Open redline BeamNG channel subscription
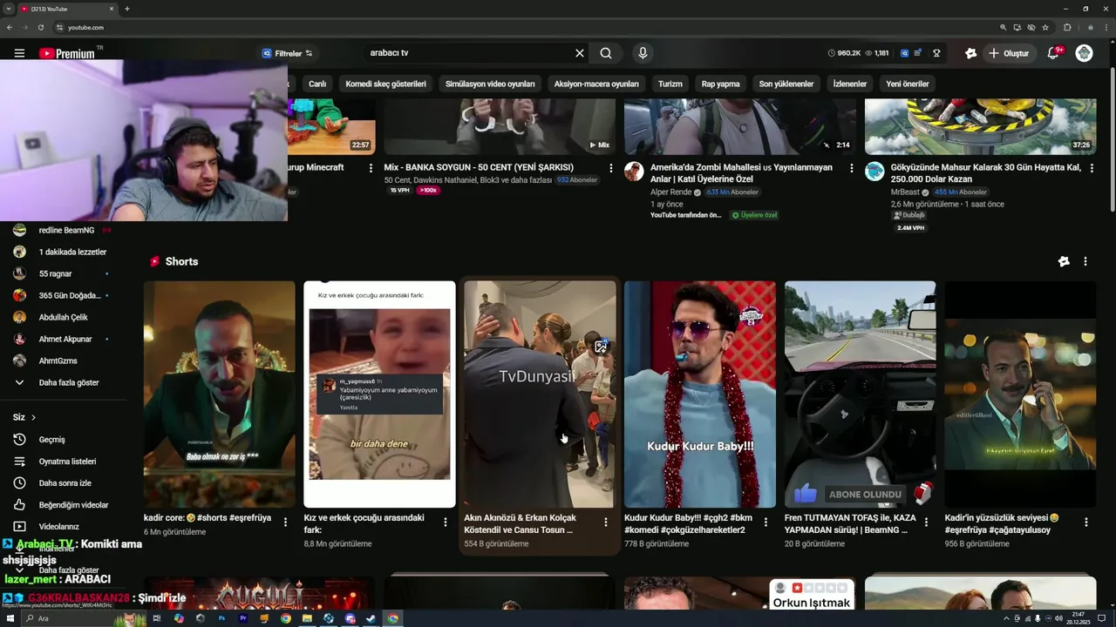 (68, 231)
